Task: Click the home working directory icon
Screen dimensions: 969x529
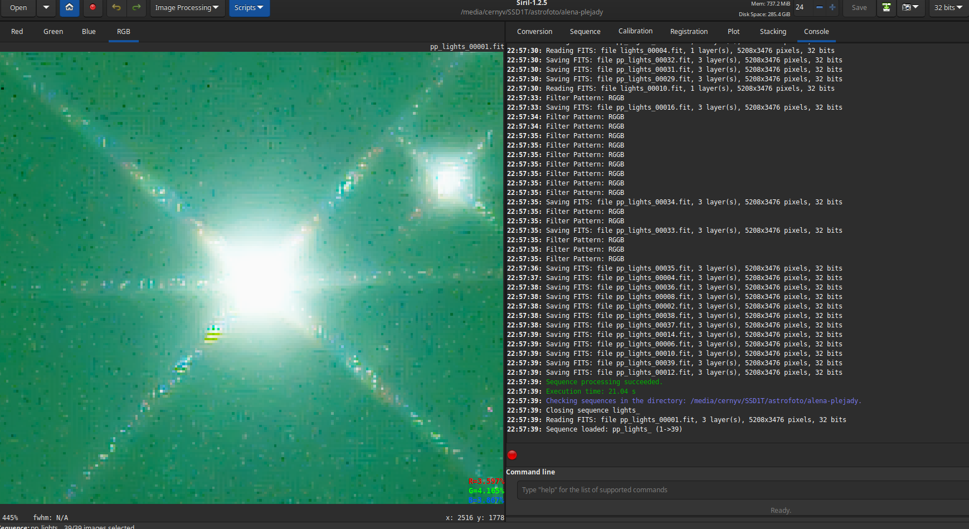Action: coord(69,7)
